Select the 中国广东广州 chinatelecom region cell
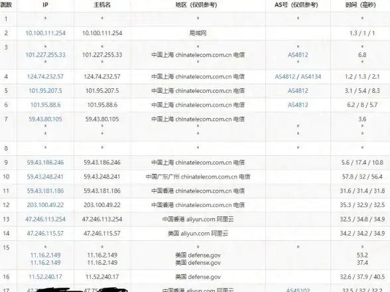Image resolution: width=390 pixels, height=292 pixels. [x=198, y=177]
